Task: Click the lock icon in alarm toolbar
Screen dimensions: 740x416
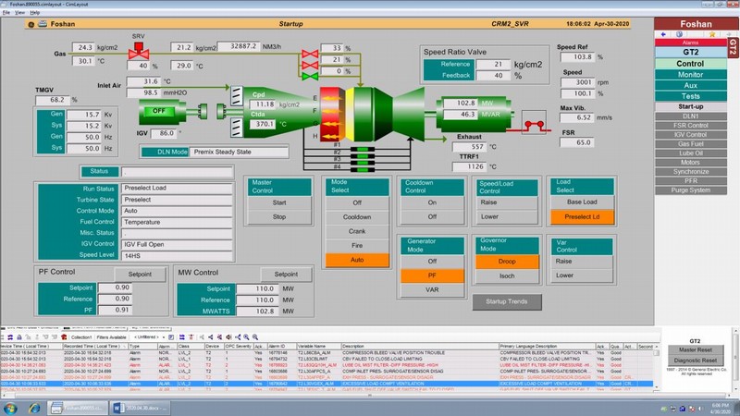Action: click(19, 337)
